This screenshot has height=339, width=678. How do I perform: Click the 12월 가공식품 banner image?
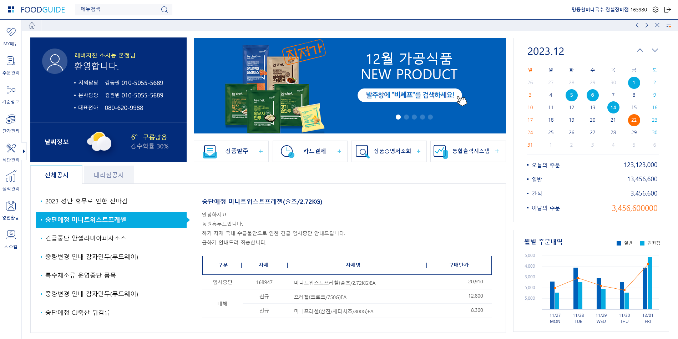click(x=350, y=86)
